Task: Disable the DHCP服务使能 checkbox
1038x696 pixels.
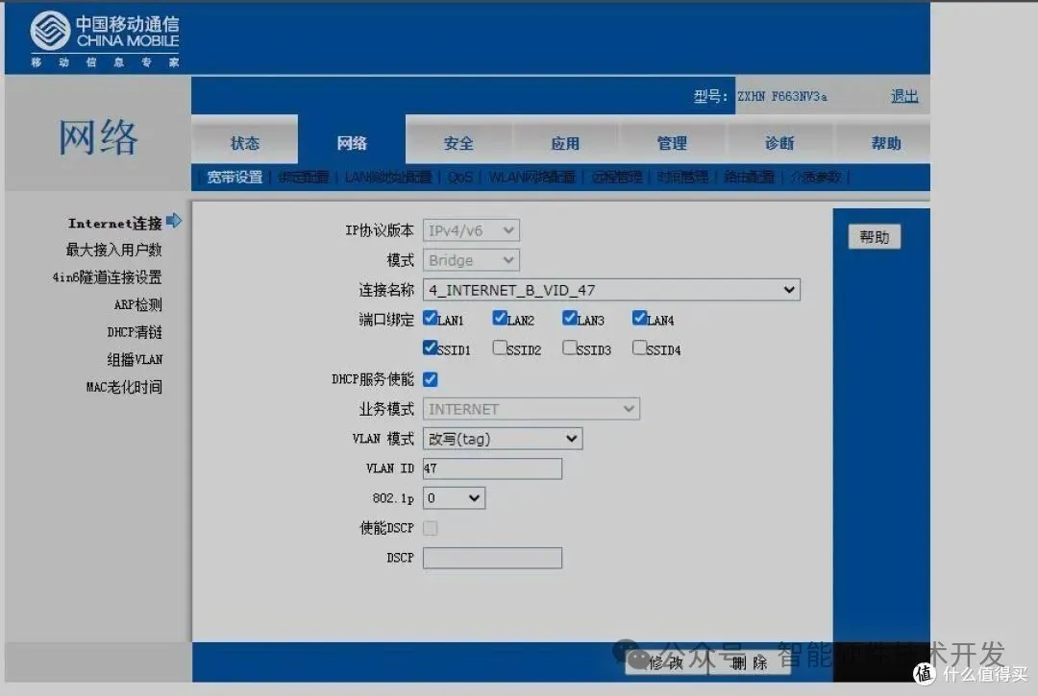Action: [x=430, y=378]
